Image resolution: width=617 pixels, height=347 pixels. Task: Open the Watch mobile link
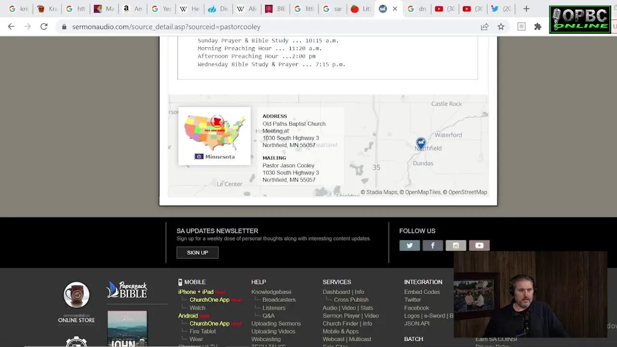pyautogui.click(x=197, y=308)
